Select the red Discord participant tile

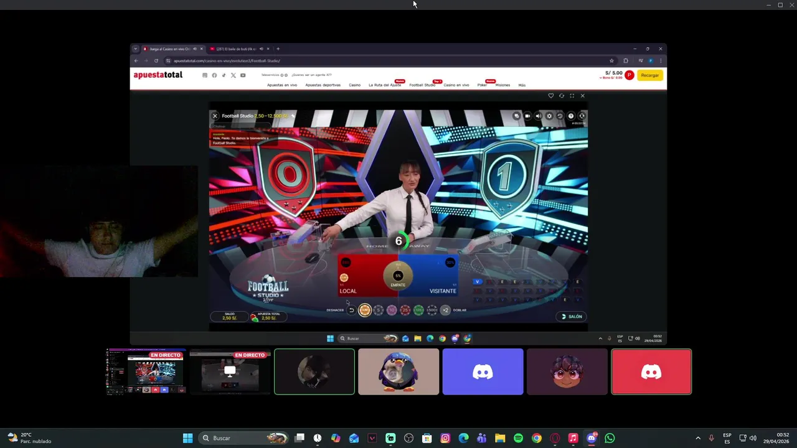coord(651,371)
